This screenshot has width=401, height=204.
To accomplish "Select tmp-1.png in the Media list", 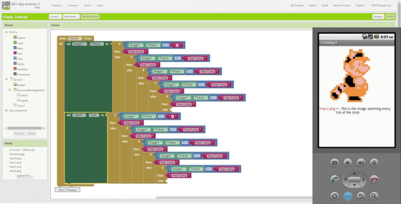I will tap(15, 162).
